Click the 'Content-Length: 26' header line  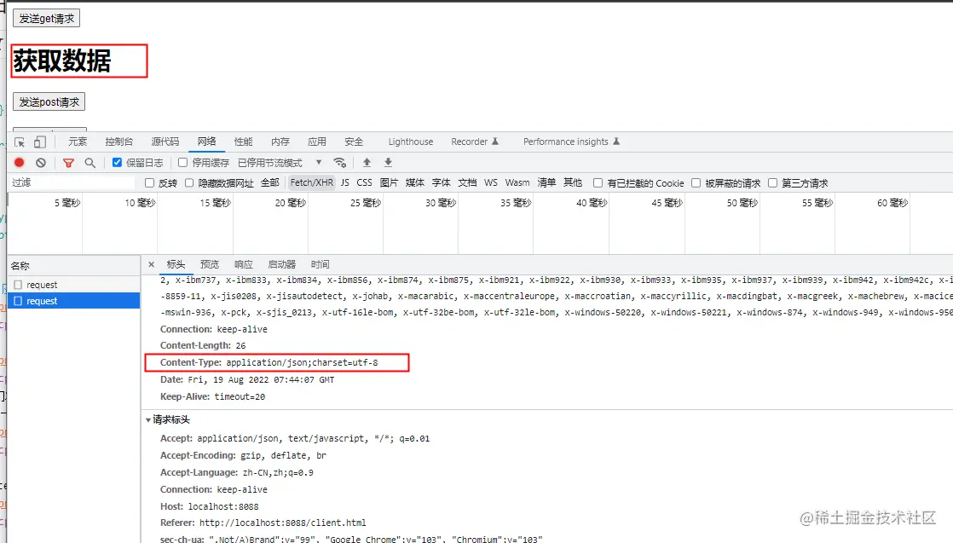203,345
